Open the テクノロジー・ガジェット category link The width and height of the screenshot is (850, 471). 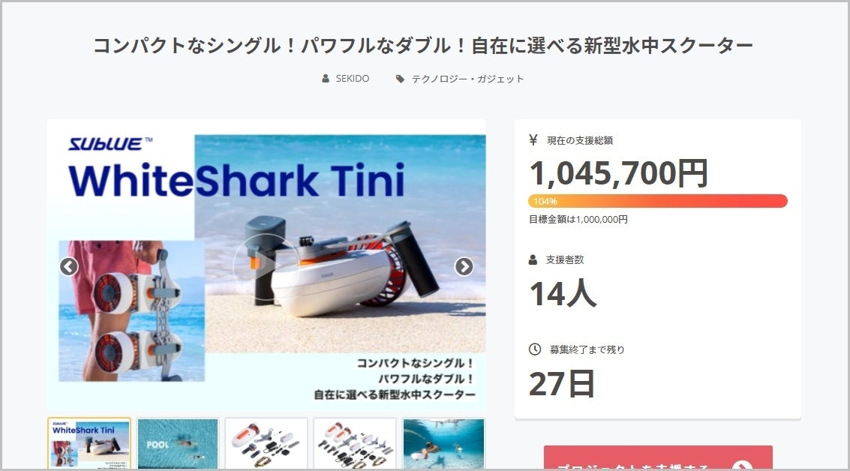pyautogui.click(x=468, y=79)
